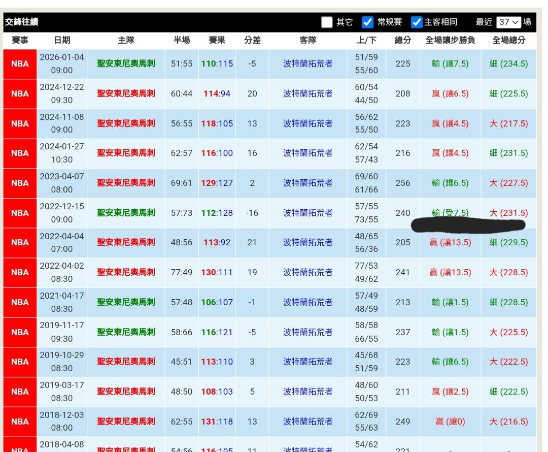Uncheck the 常規賽 checkbox

pyautogui.click(x=368, y=22)
